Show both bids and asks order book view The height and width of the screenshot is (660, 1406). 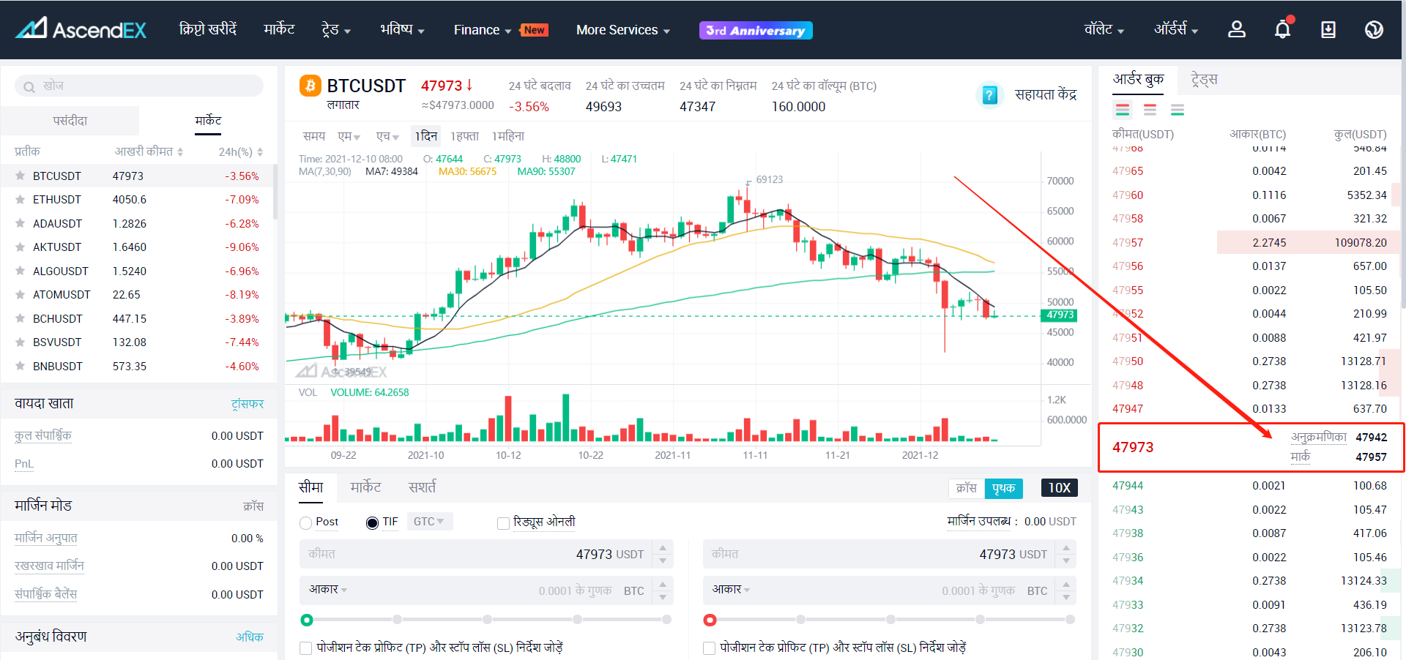click(x=1123, y=110)
